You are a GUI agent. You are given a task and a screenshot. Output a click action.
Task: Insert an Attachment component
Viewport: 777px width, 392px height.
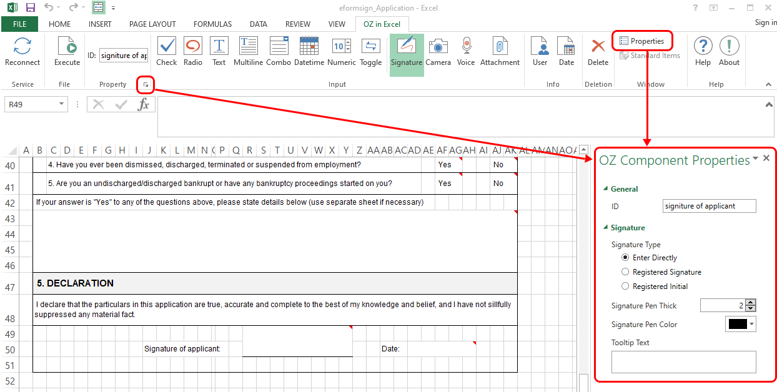click(x=500, y=52)
